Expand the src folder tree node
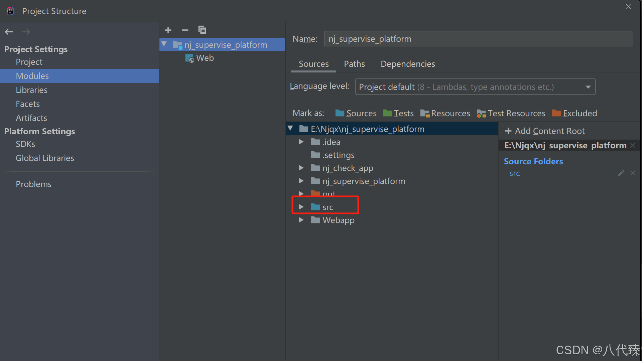642x361 pixels. (x=301, y=207)
